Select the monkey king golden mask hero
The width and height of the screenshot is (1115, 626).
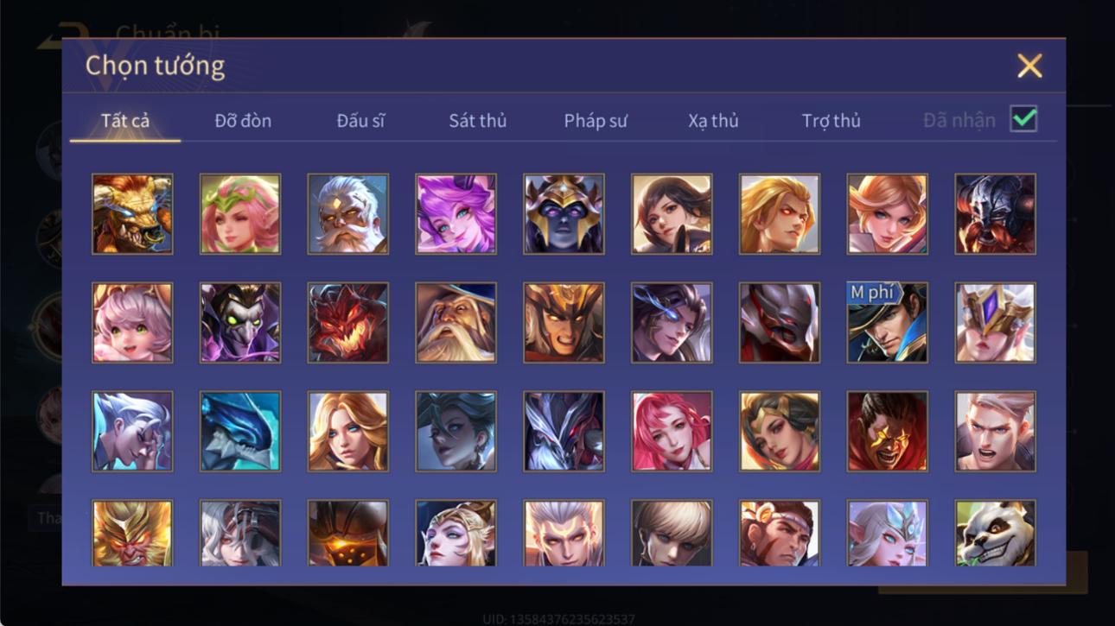point(132,533)
